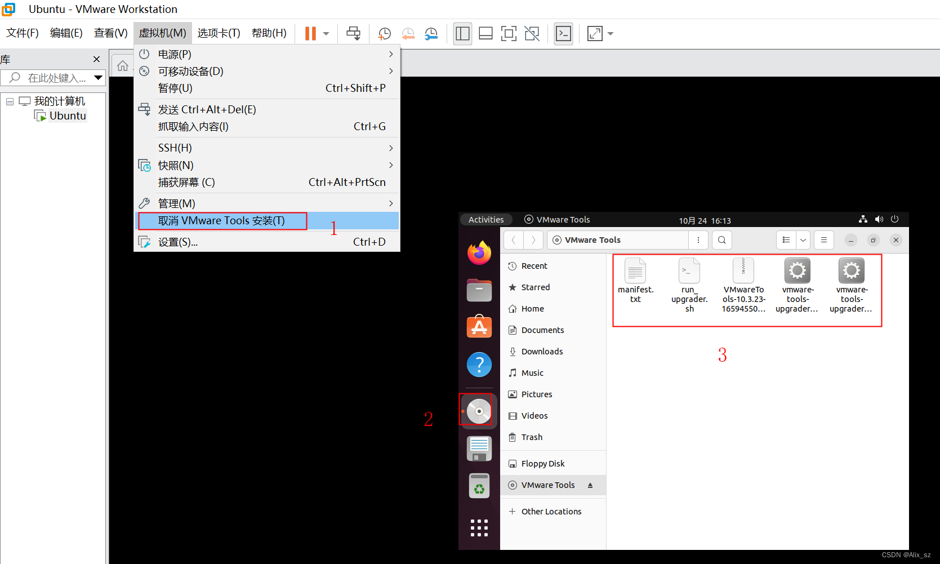Click the disc icon in dock

pyautogui.click(x=479, y=411)
